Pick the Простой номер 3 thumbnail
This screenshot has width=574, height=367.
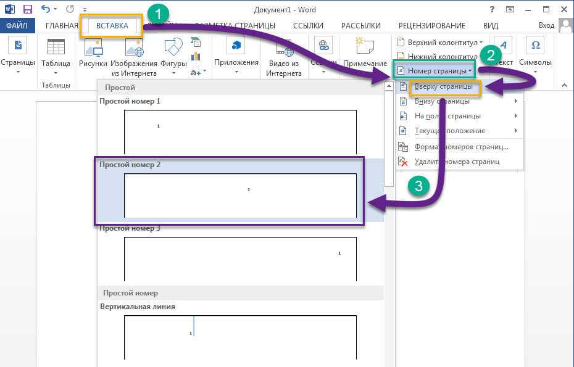coord(240,259)
